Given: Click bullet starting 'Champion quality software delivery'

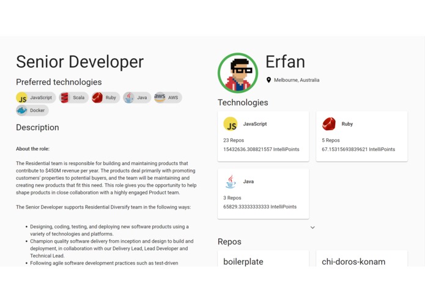Looking at the screenshot, I should (x=112, y=248).
